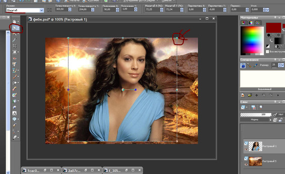
Task: Toggle the 'Все инструменты' checkbox
Action: coord(267,52)
